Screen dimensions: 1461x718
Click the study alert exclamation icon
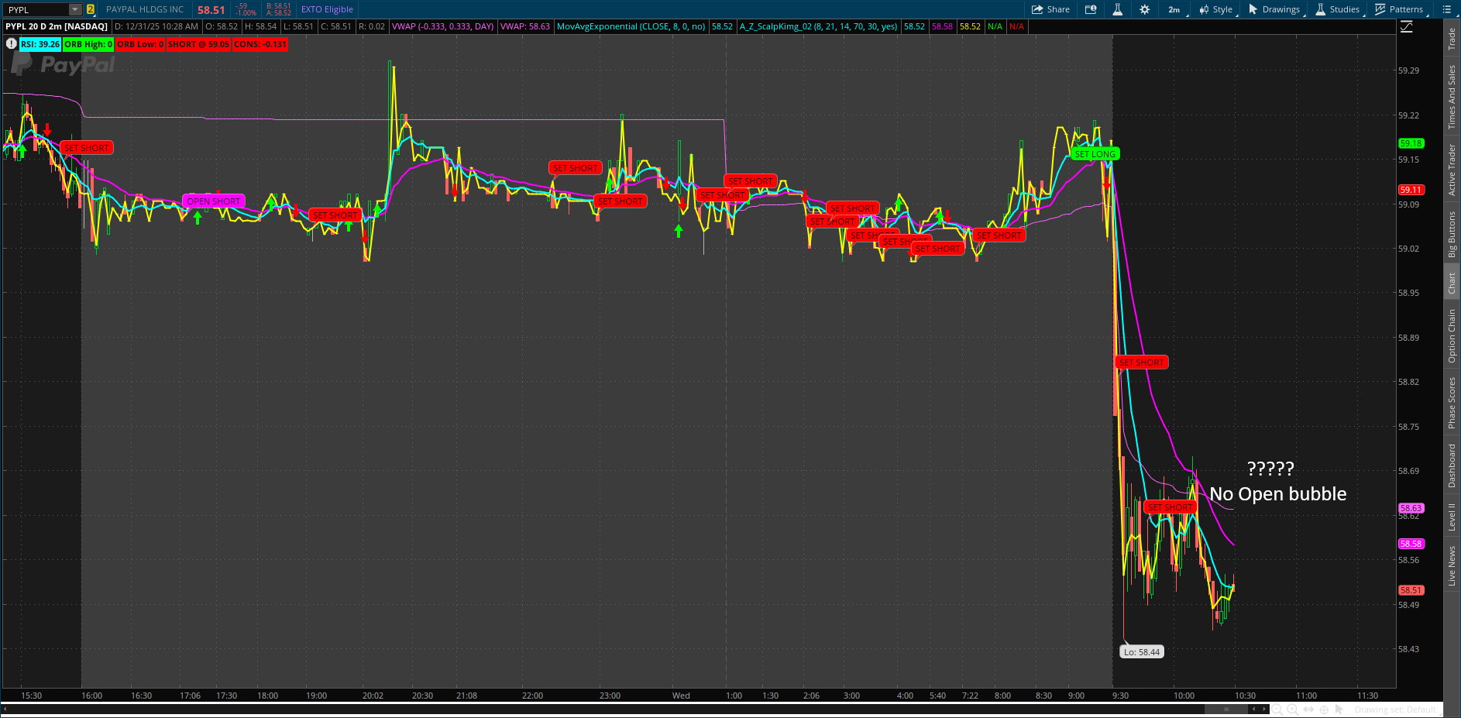pos(11,44)
